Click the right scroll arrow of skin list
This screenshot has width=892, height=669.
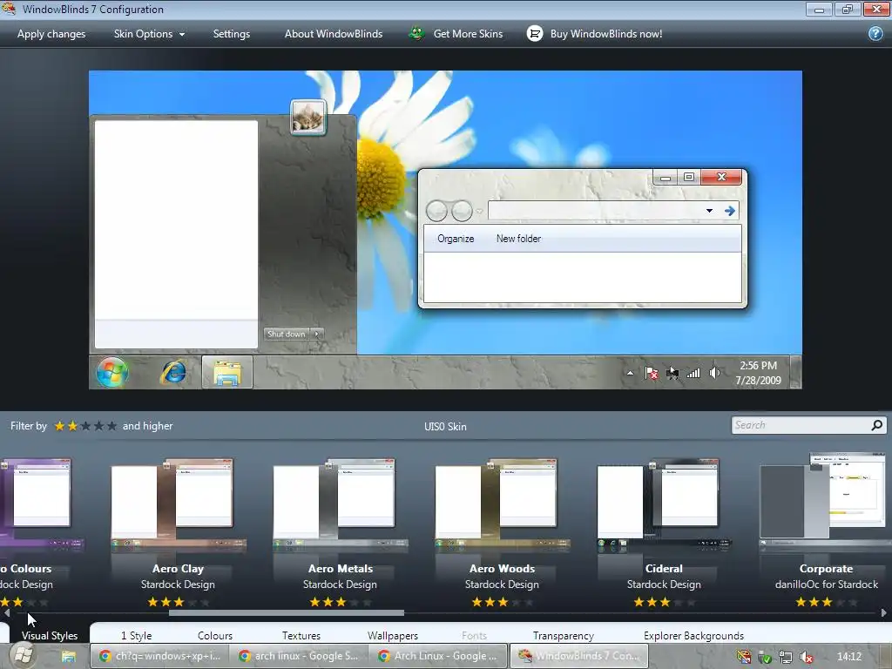coord(883,613)
